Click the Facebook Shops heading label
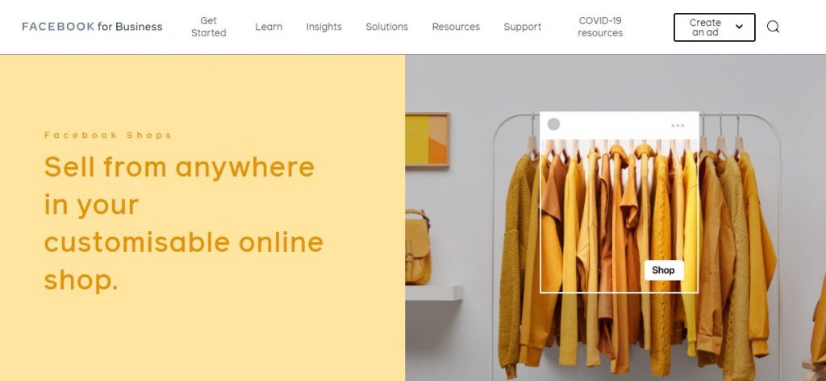 point(108,136)
